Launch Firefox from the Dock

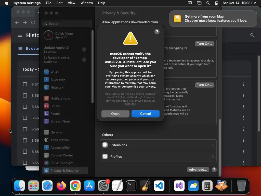click(61, 186)
